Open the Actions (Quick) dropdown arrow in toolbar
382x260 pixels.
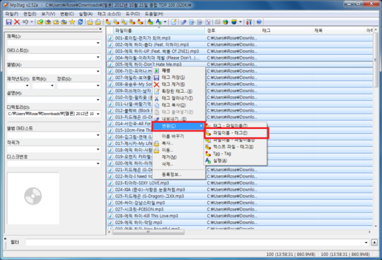[165, 22]
